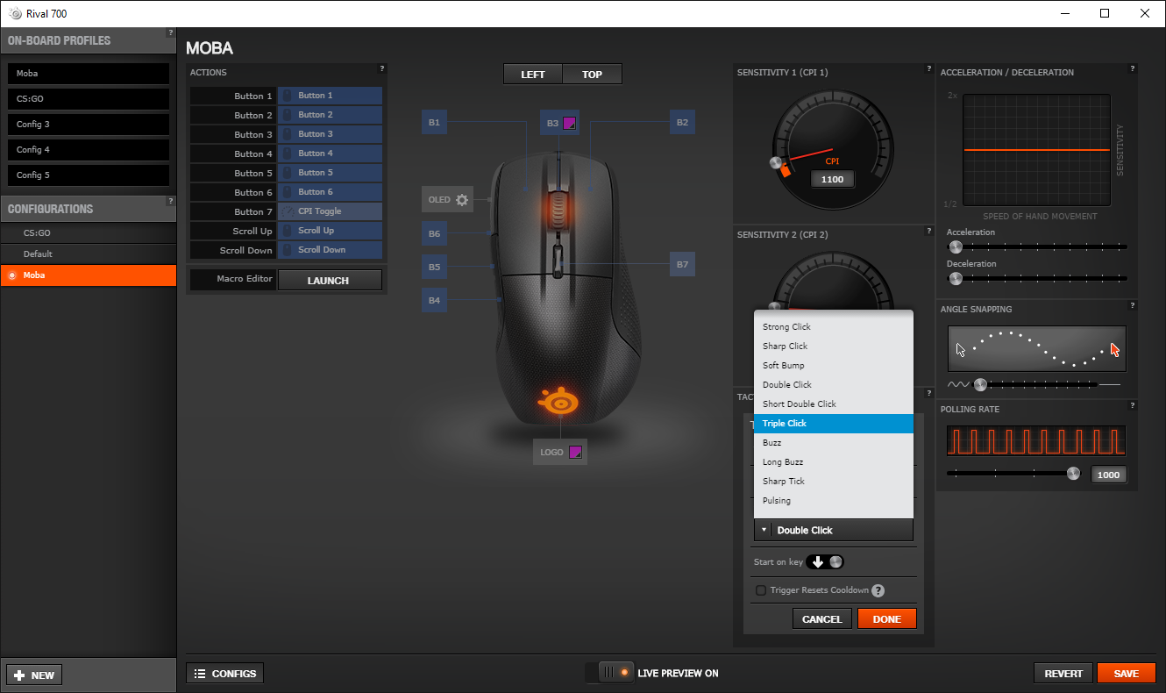Viewport: 1166px width, 693px height.
Task: Click the Polling Rate help icon
Action: (x=1133, y=405)
